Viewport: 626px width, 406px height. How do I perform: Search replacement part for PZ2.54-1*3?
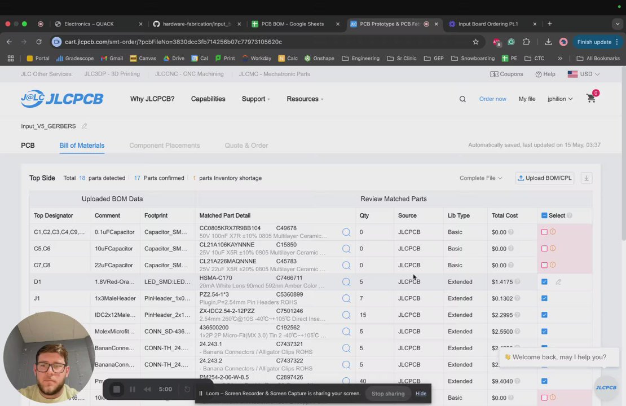[x=346, y=298]
